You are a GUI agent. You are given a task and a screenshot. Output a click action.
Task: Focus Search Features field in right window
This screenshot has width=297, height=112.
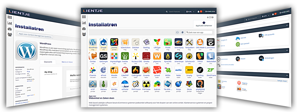point(252,19)
